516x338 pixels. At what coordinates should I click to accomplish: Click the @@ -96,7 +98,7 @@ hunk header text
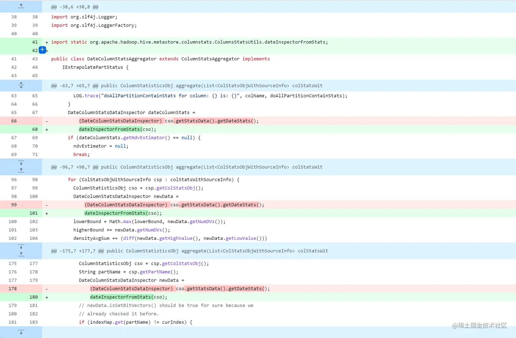click(187, 167)
